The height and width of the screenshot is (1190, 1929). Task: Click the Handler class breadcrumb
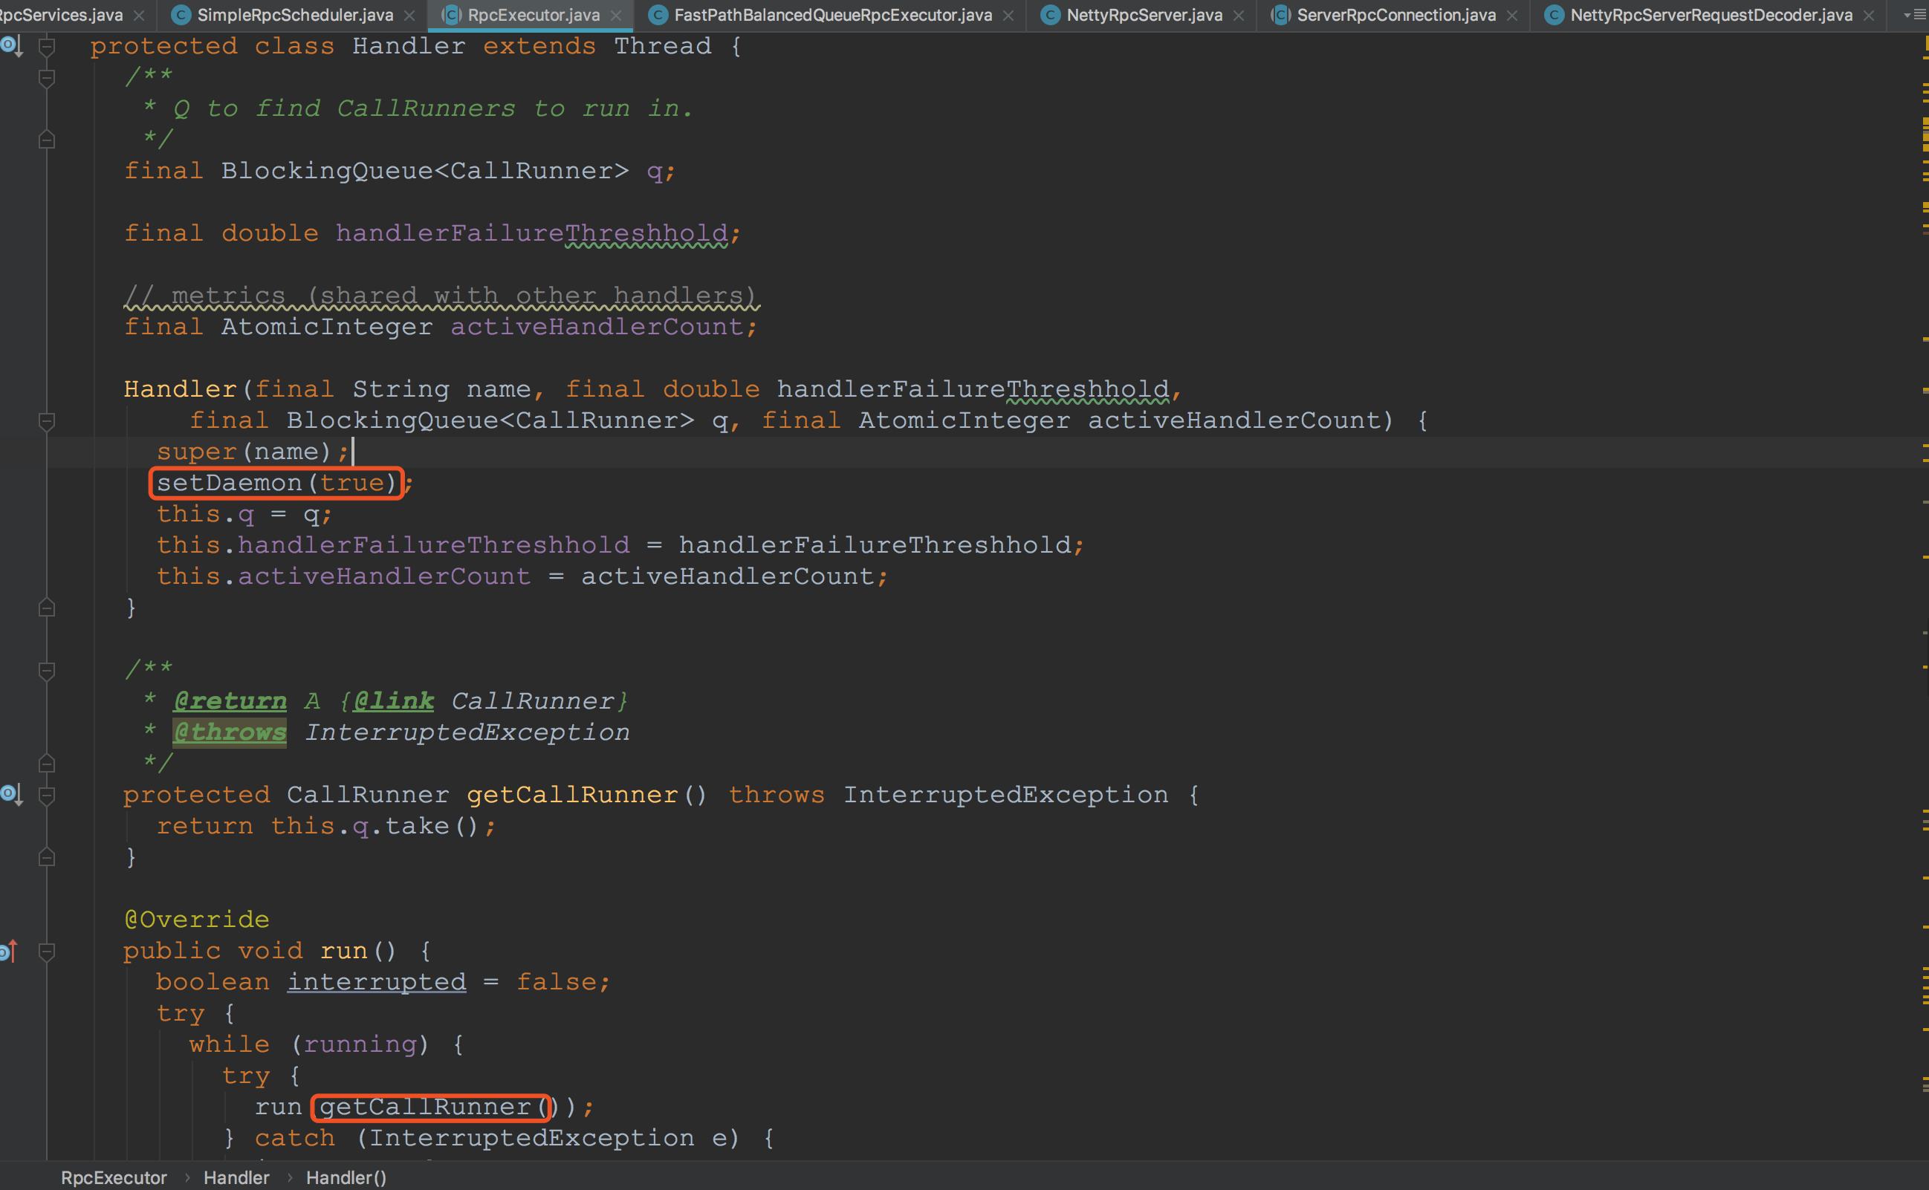pos(236,1177)
